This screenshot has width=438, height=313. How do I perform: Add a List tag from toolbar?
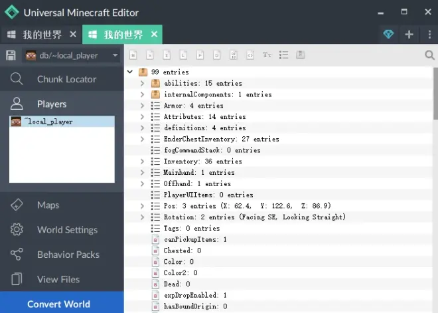point(283,55)
